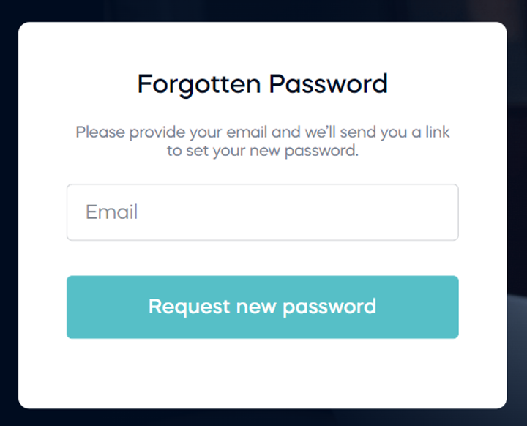
Task: Click the word Forgotten in the title
Action: pyautogui.click(x=198, y=84)
